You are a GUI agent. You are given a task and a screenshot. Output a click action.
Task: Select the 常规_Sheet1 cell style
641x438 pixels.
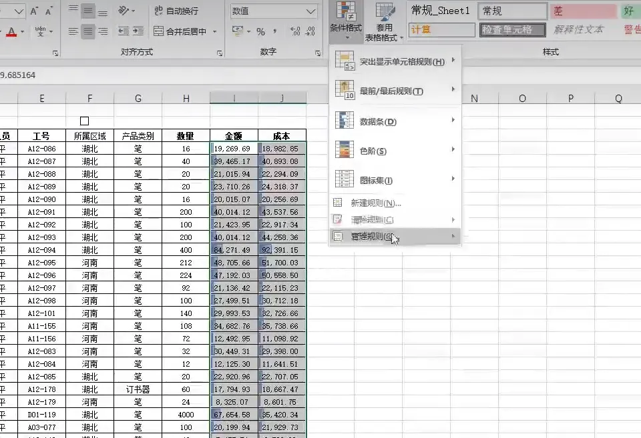point(440,11)
